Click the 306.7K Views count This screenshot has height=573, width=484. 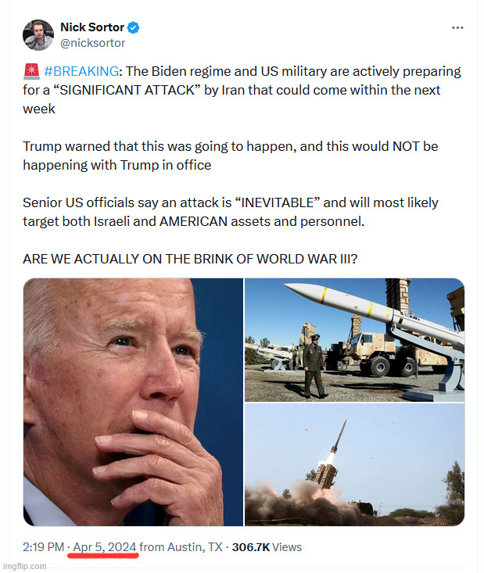click(x=267, y=547)
